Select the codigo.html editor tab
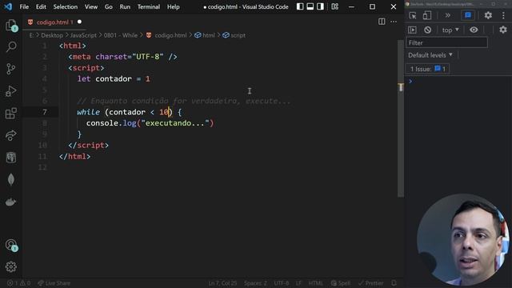The image size is (512, 288). (x=54, y=22)
